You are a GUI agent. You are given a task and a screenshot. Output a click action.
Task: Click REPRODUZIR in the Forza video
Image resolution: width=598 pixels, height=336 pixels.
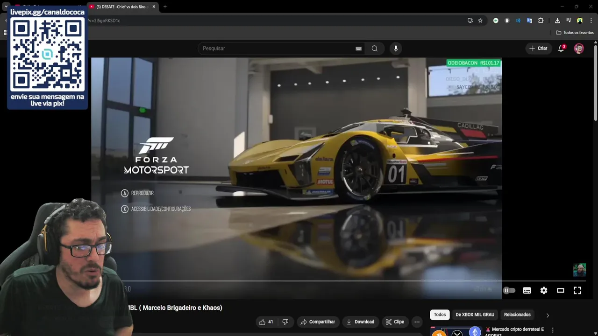142,193
